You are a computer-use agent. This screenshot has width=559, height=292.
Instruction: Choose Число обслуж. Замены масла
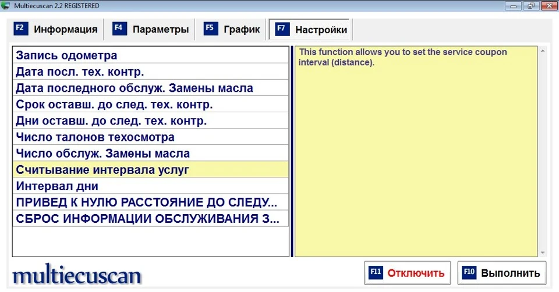[150, 154]
